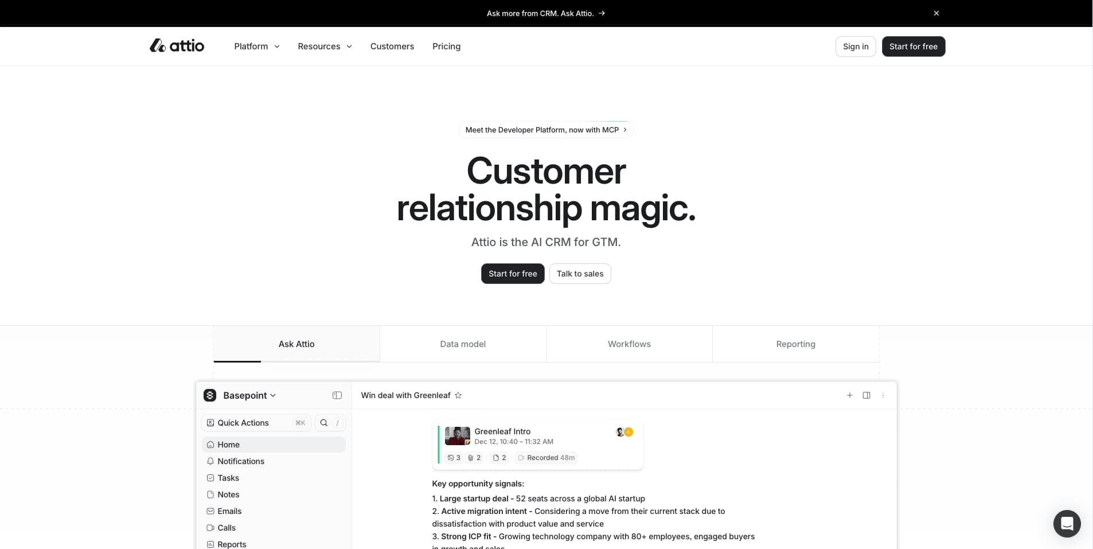The width and height of the screenshot is (1093, 549).
Task: Collapse the sidebar with panel icon
Action: [x=337, y=395]
